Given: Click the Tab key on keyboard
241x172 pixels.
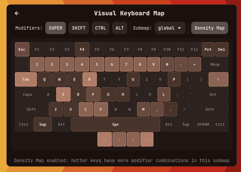Looking at the screenshot, I should 26,79.
